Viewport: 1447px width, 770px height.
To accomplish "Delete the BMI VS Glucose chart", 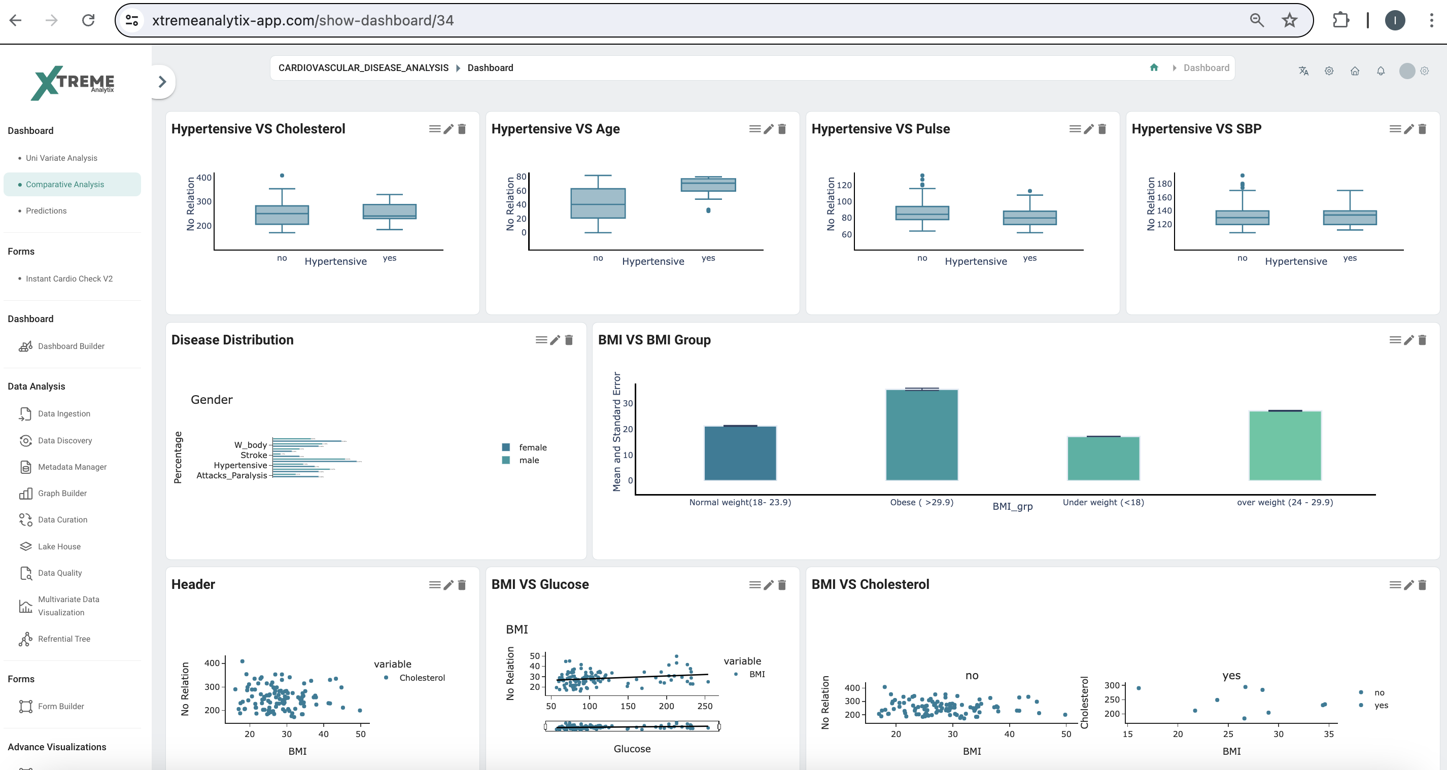I will (x=782, y=585).
